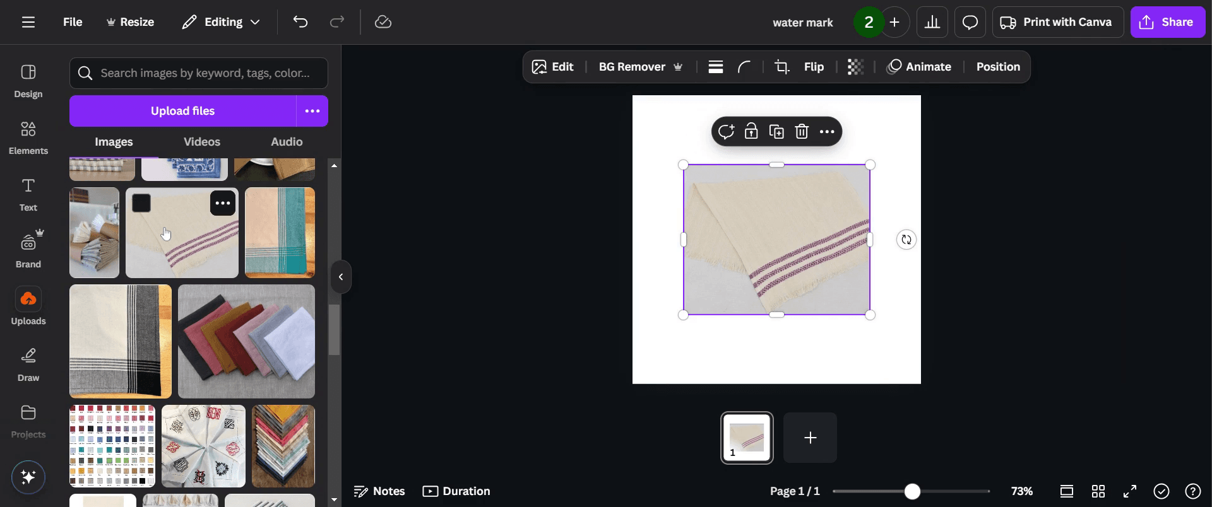This screenshot has height=507, width=1212.
Task: Open the Analytics bar chart icon
Action: point(932,22)
